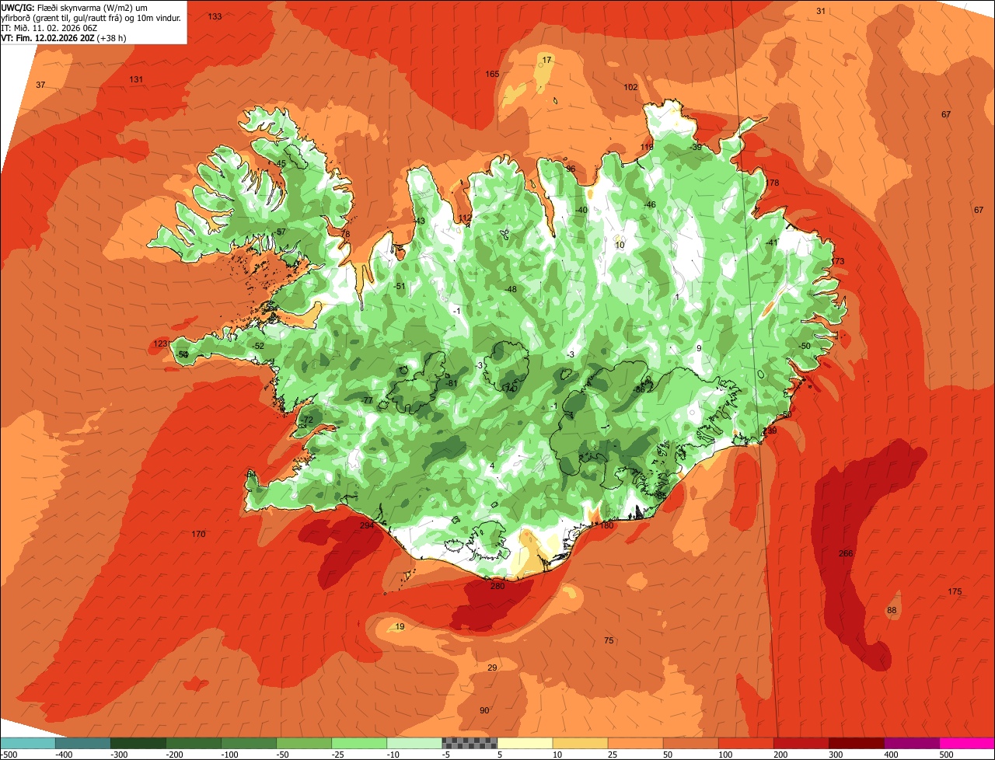Viewport: 995px width, 760px height.
Task: Click the flux value '88' over the sea
Action: [x=892, y=610]
